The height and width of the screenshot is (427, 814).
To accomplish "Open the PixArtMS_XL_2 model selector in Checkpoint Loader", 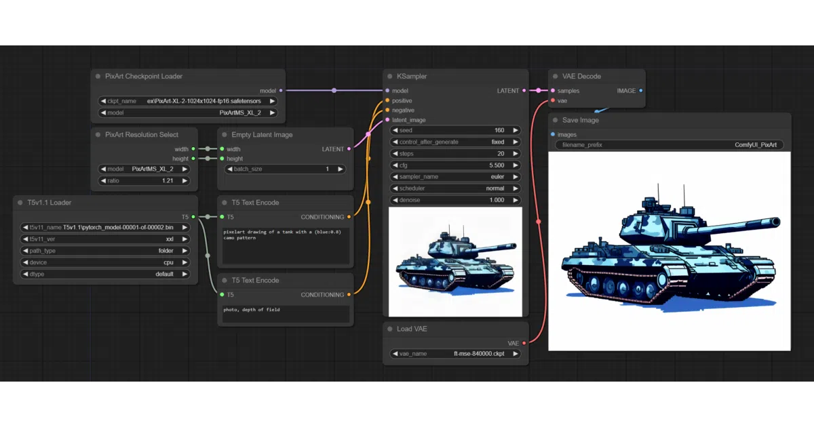I will (x=188, y=113).
